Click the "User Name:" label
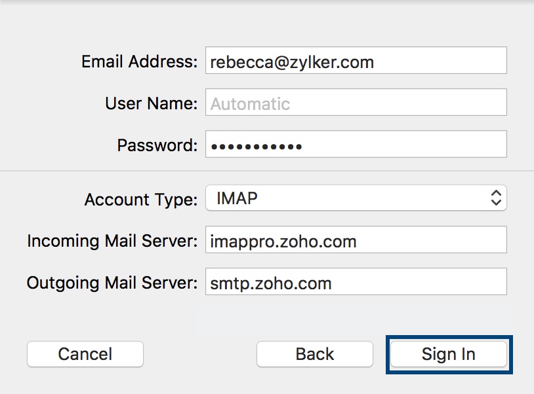534x394 pixels. pos(151,103)
